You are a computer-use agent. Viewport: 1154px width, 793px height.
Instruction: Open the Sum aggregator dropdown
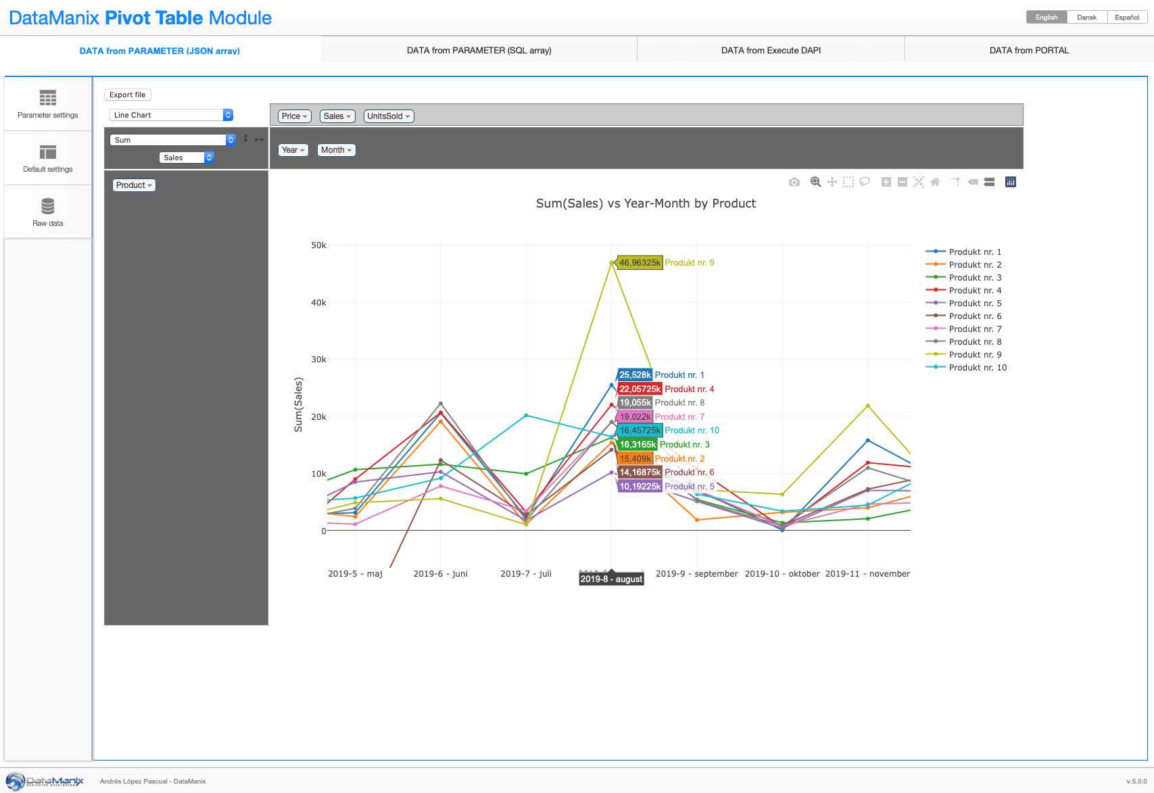[x=172, y=140]
